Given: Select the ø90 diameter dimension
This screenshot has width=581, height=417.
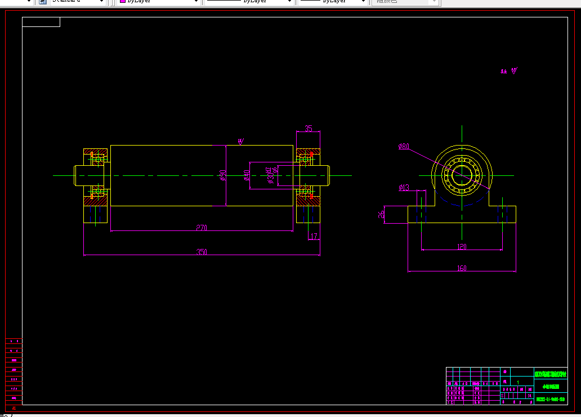Looking at the screenshot, I should click(223, 175).
